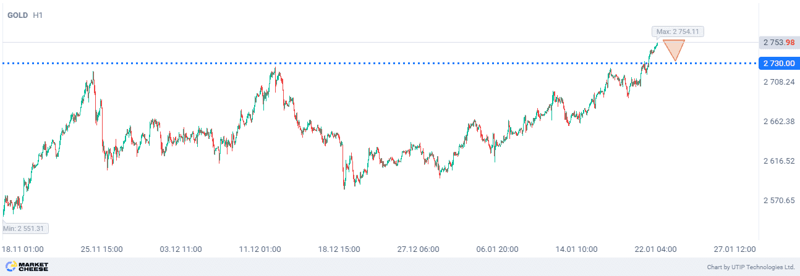
Task: Select the 27.12 06:00 time axis label
Action: [x=419, y=249]
